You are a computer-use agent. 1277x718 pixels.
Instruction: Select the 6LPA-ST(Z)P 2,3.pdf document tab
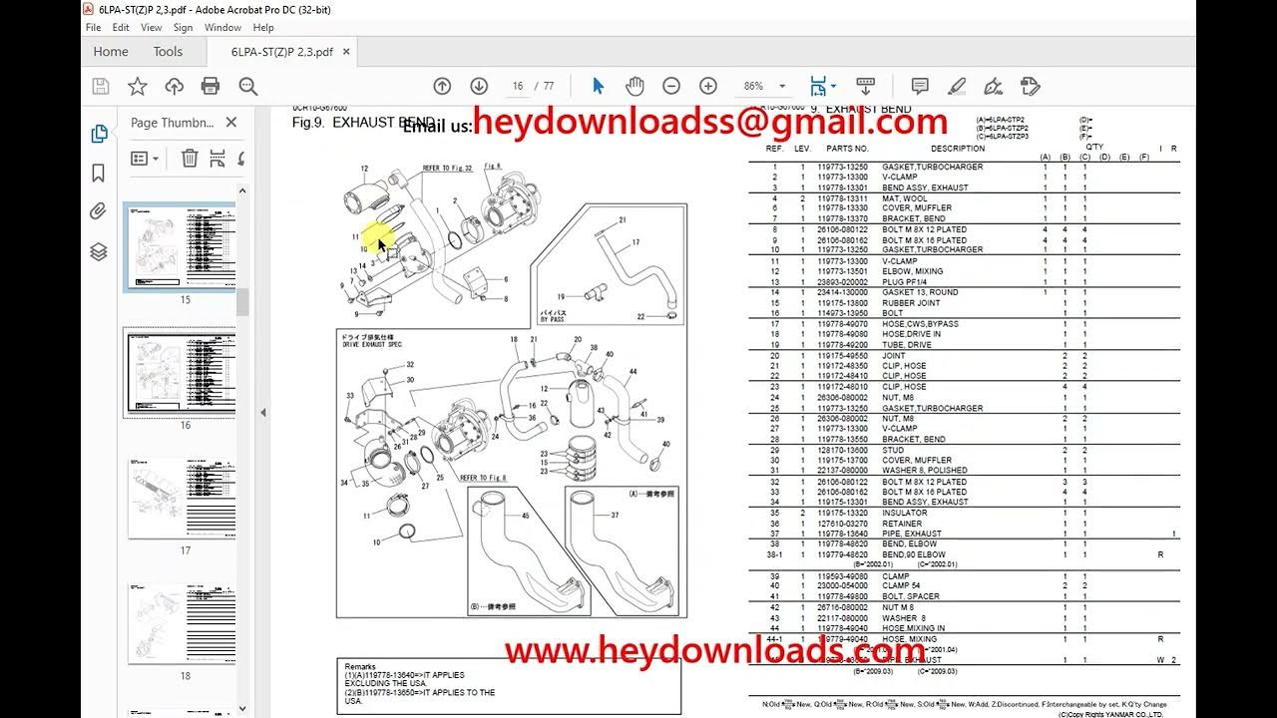(282, 52)
